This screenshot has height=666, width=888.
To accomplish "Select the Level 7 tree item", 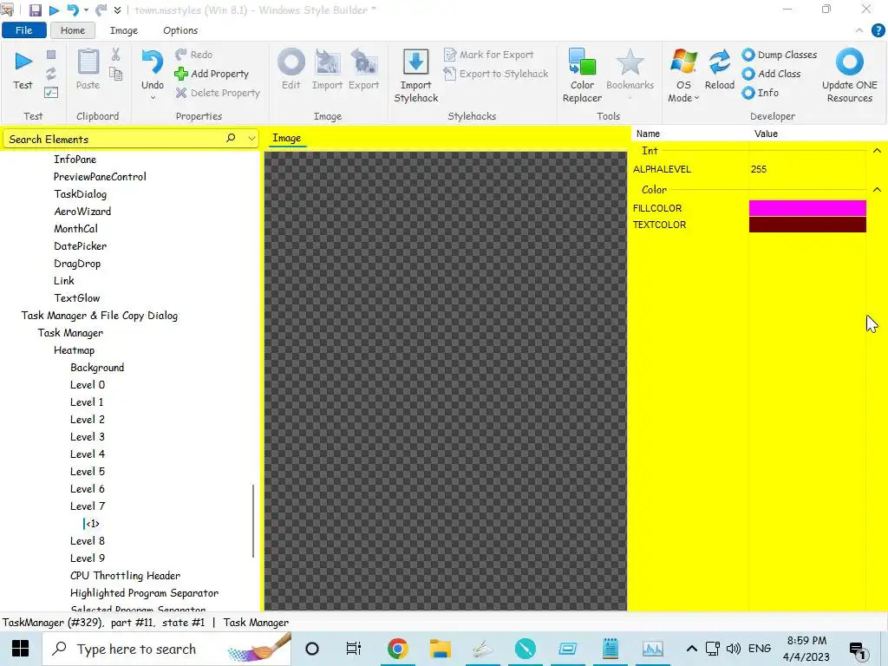I will 88,506.
